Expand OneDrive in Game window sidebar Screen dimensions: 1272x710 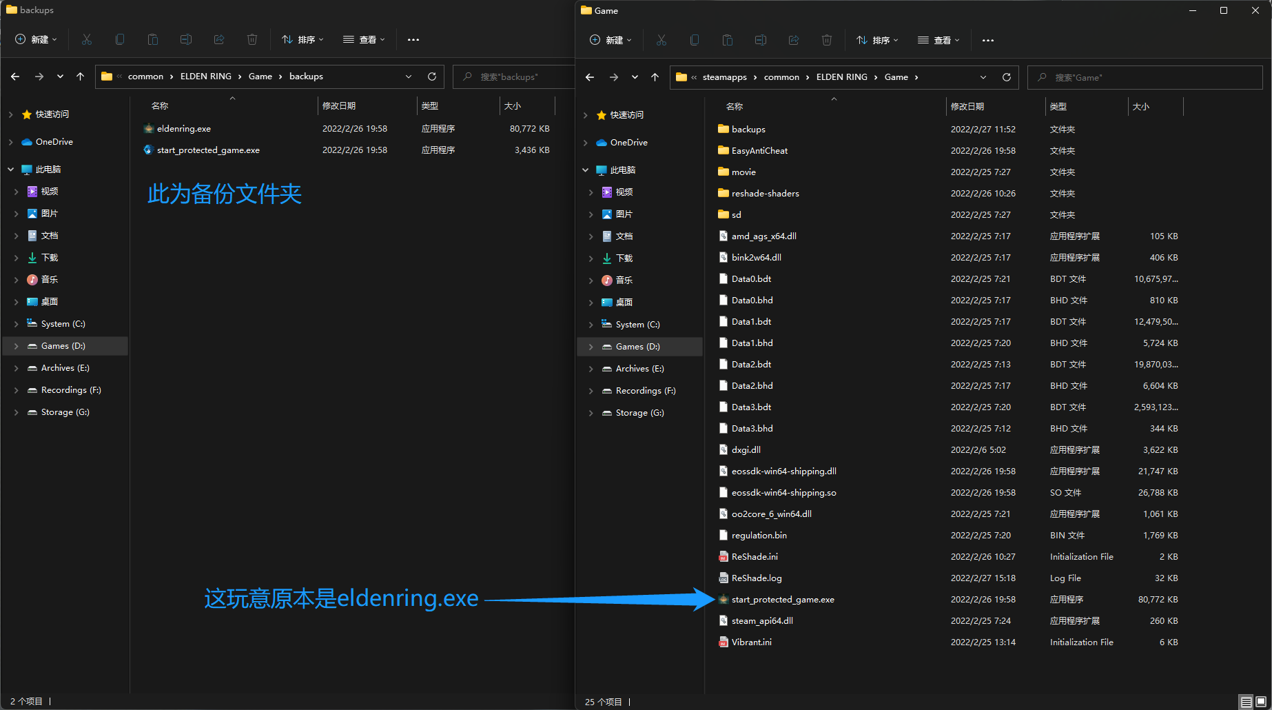pyautogui.click(x=586, y=143)
